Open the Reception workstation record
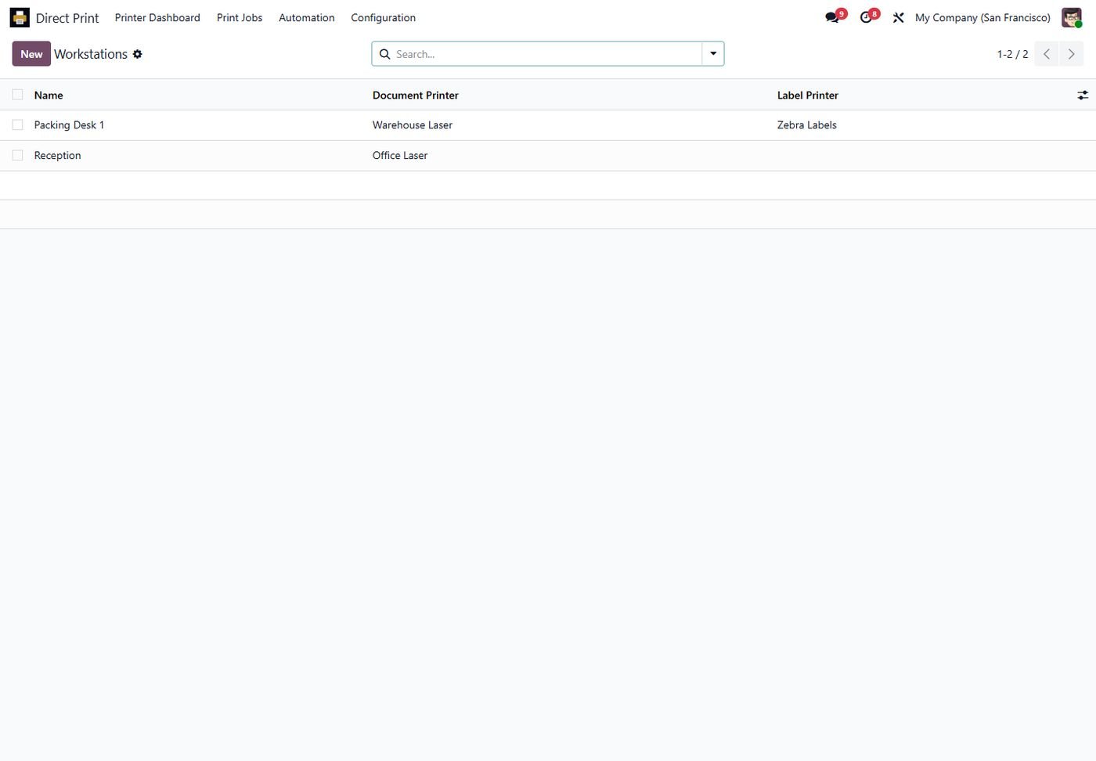Image resolution: width=1096 pixels, height=761 pixels. click(x=58, y=155)
